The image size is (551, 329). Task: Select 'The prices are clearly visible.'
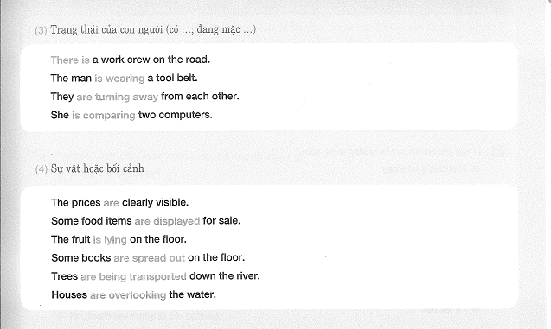[120, 203]
